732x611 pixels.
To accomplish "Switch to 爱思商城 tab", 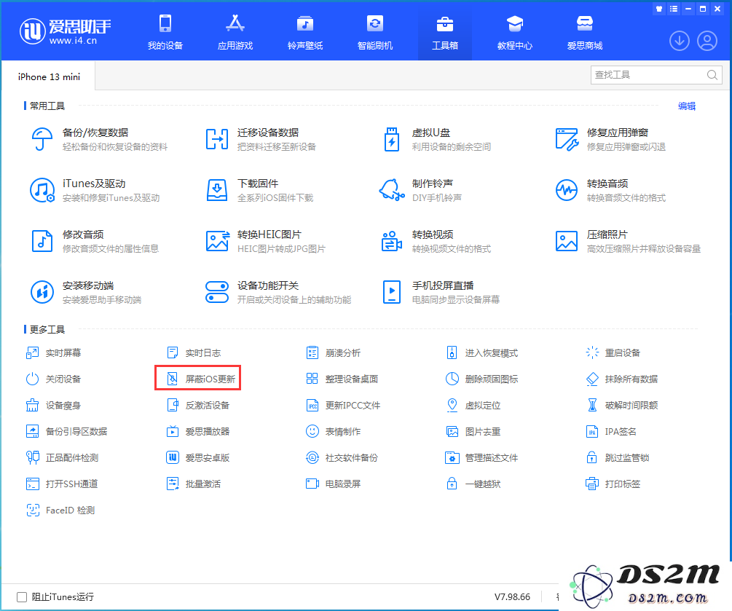I will coord(585,32).
